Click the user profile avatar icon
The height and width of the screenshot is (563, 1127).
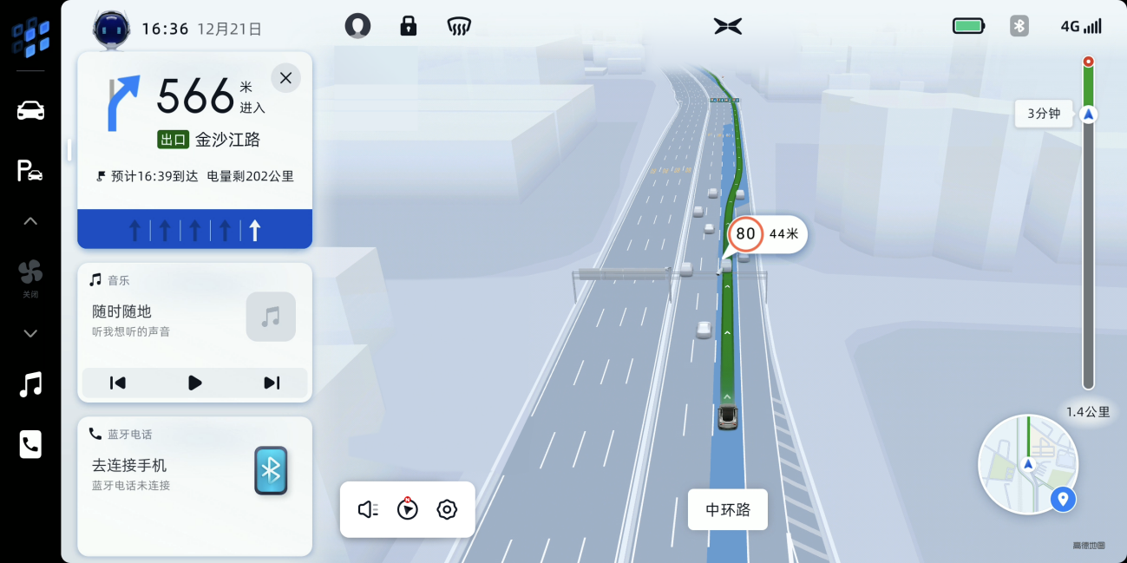[357, 26]
